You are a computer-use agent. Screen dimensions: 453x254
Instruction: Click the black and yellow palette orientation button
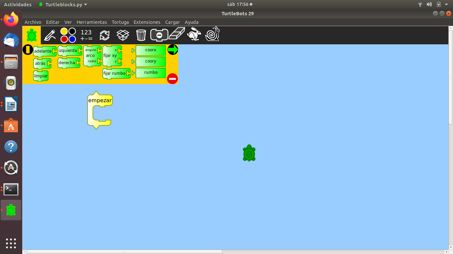coord(28,50)
